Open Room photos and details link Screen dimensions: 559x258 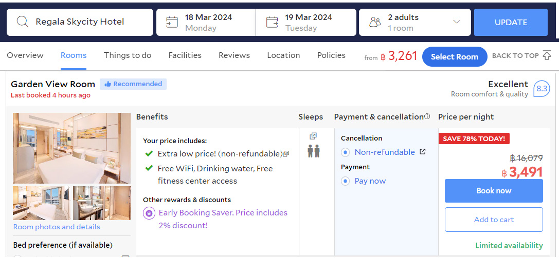point(57,227)
